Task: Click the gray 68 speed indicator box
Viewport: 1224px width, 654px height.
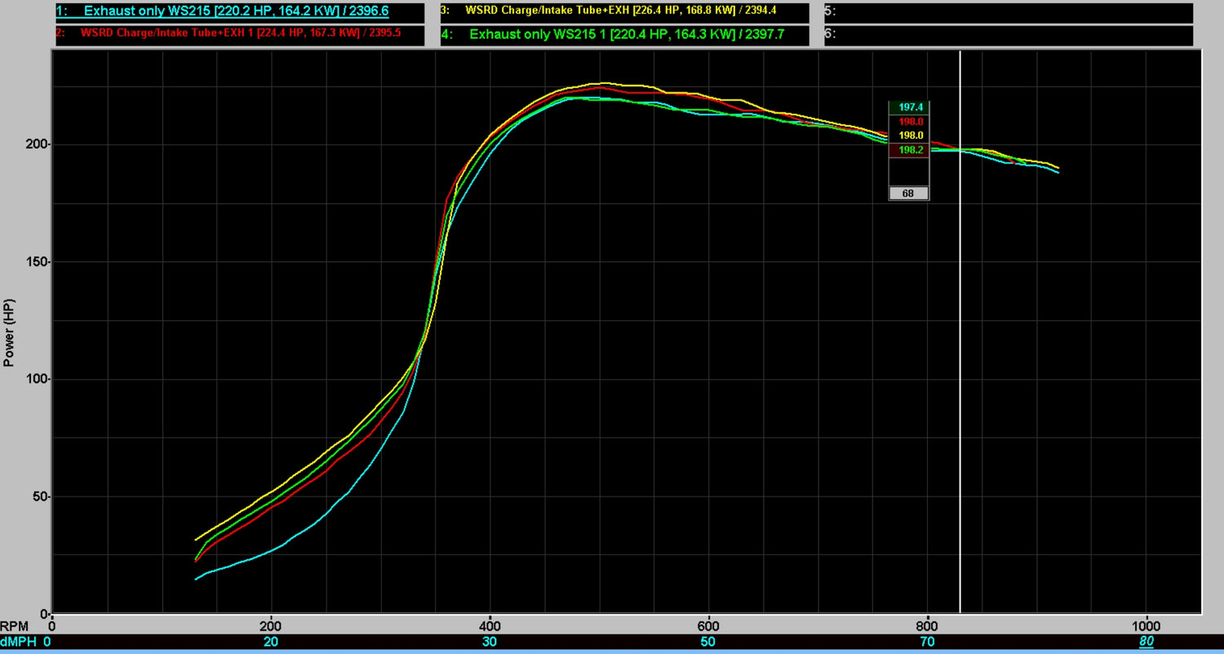Action: point(908,193)
